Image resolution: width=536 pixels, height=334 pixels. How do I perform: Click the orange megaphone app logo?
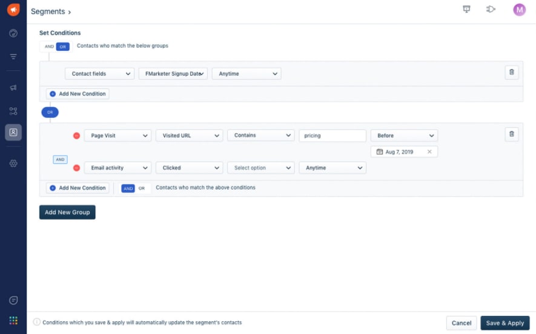[x=13, y=10]
